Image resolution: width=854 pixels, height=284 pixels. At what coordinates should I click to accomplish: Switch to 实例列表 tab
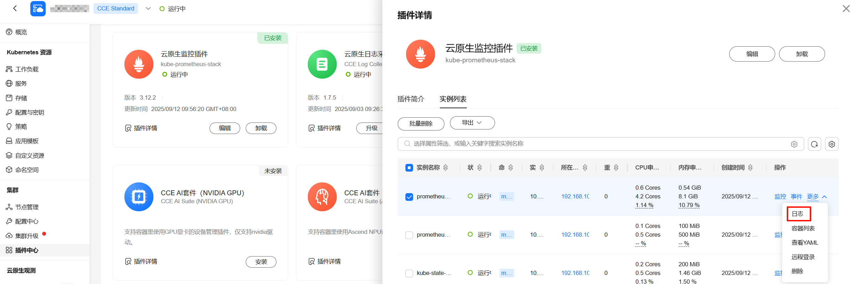coord(453,99)
